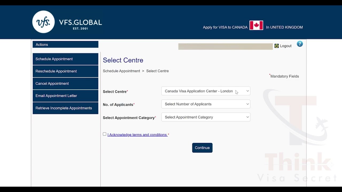Open the Appointment Category dropdown
The height and width of the screenshot is (192, 342).
(x=206, y=117)
